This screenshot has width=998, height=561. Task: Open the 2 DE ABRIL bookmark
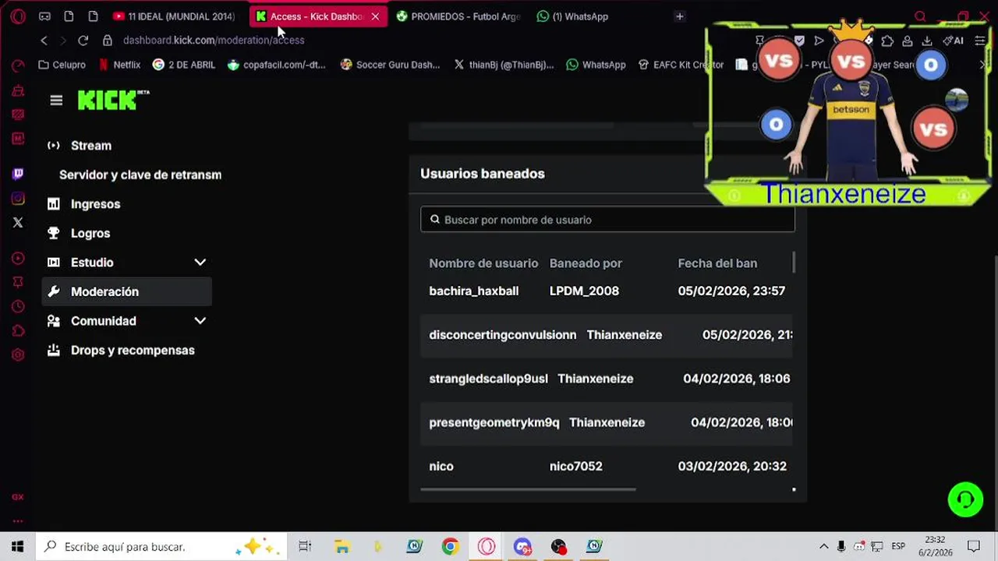coord(184,65)
